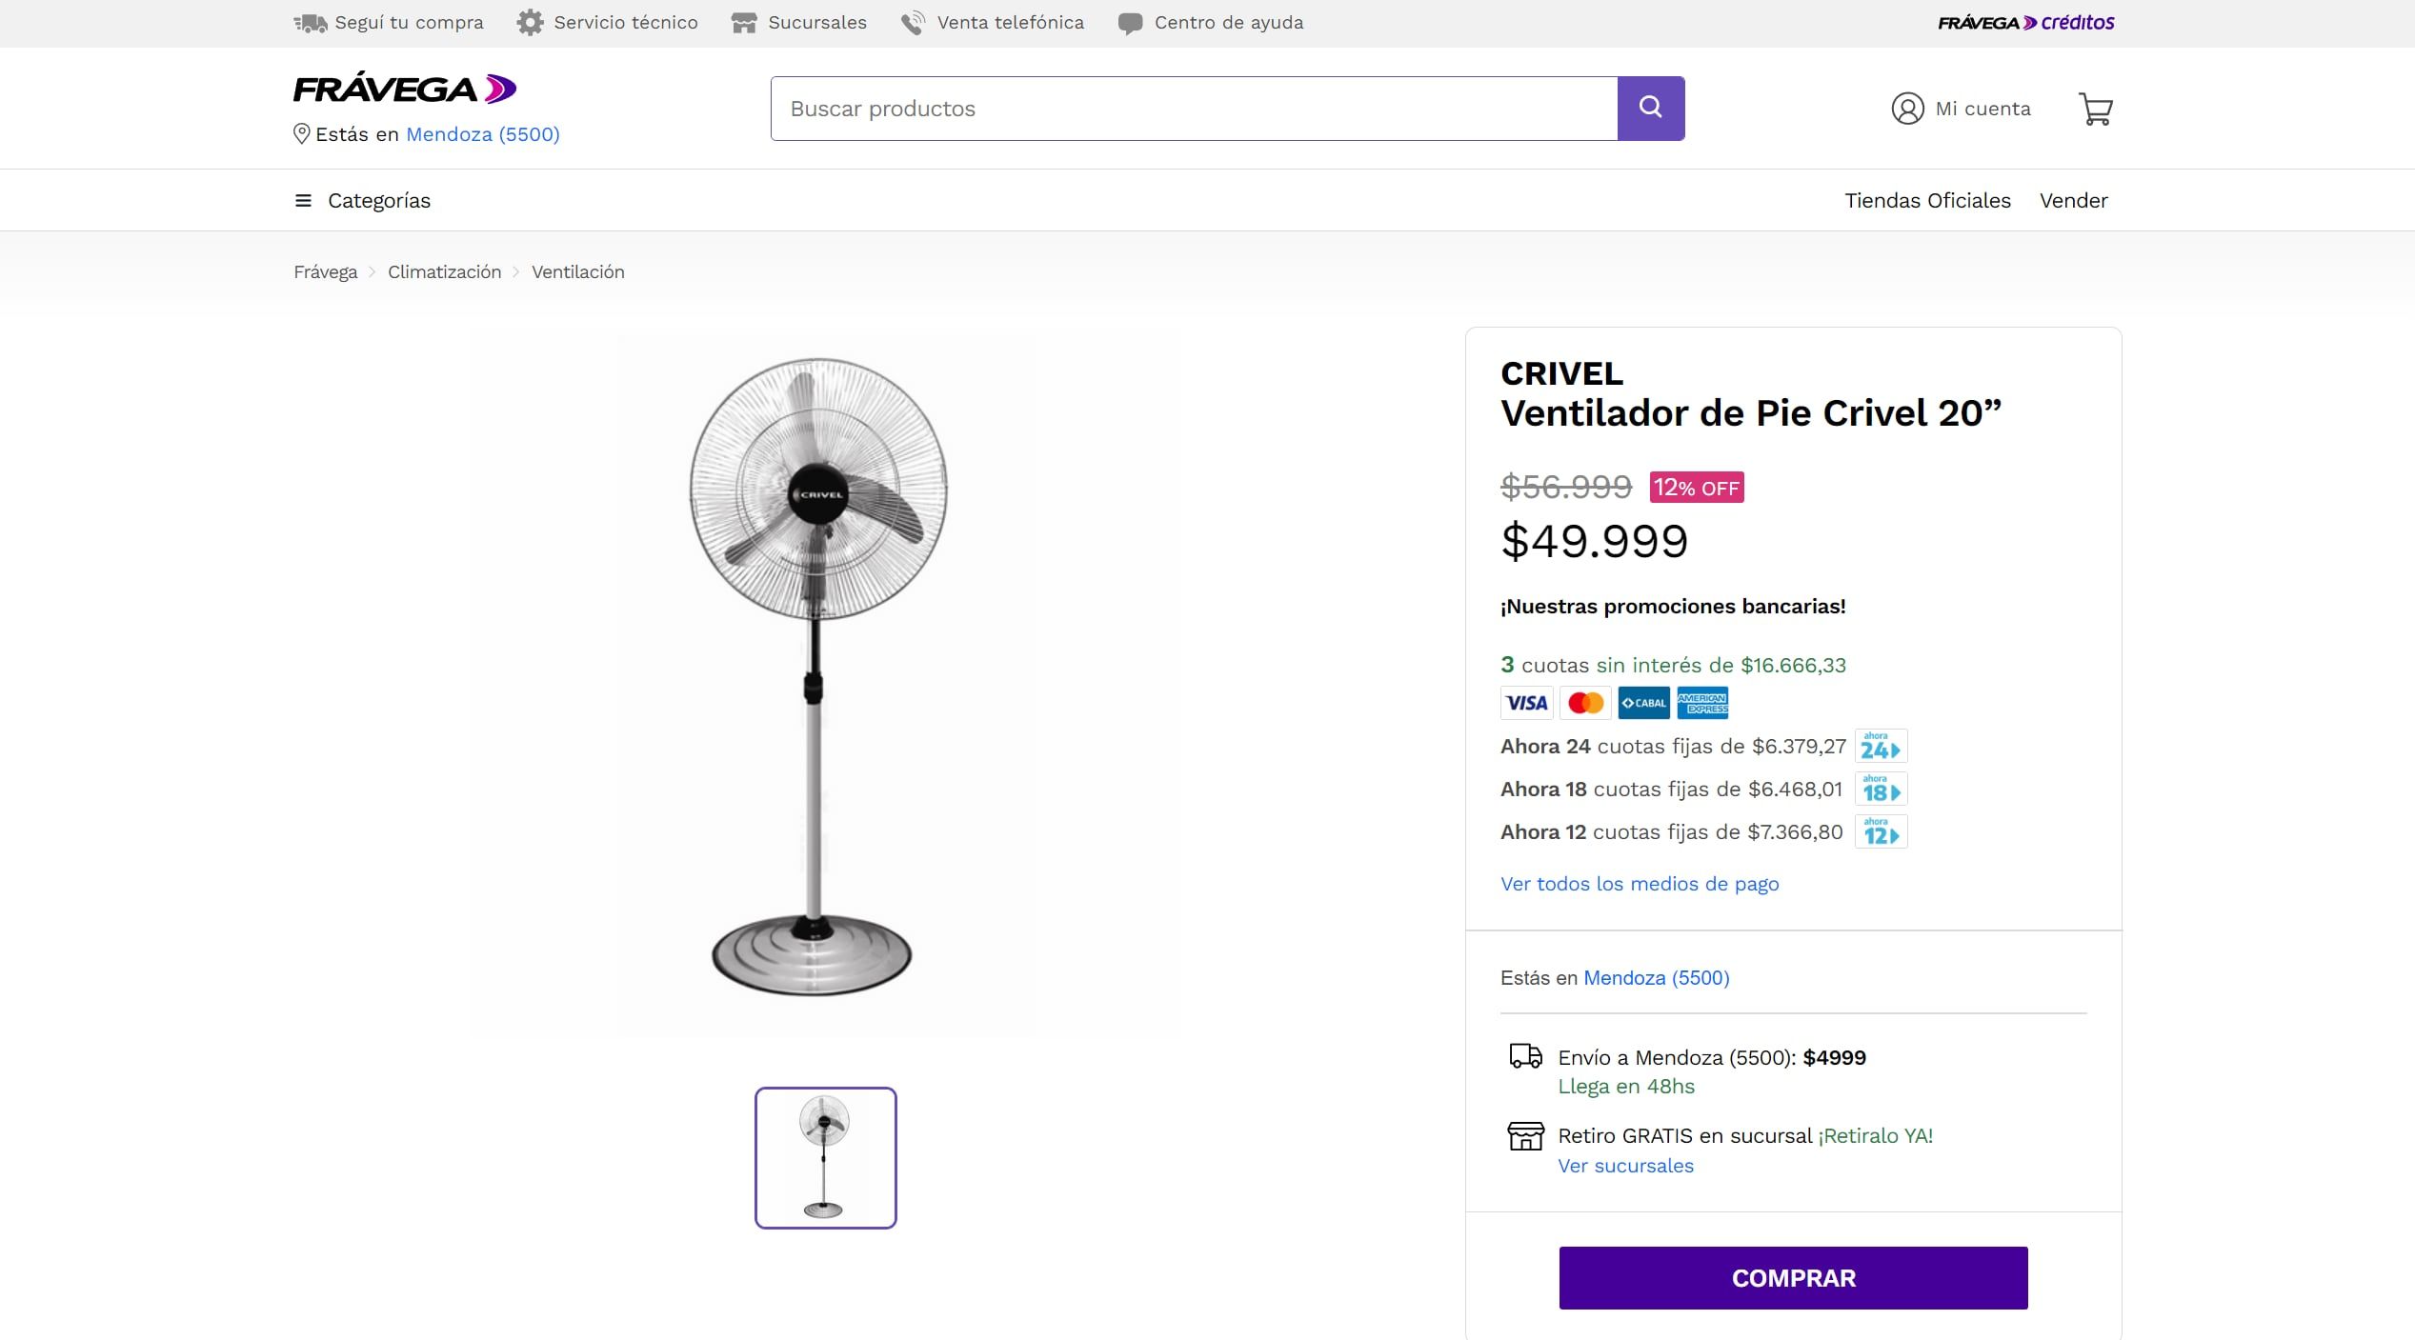The height and width of the screenshot is (1340, 2415).
Task: Open the Tiendas Oficiales menu item
Action: click(1927, 200)
